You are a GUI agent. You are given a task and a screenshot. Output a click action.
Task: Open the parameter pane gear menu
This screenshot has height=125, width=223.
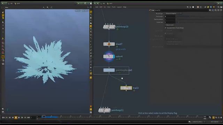click(210, 10)
